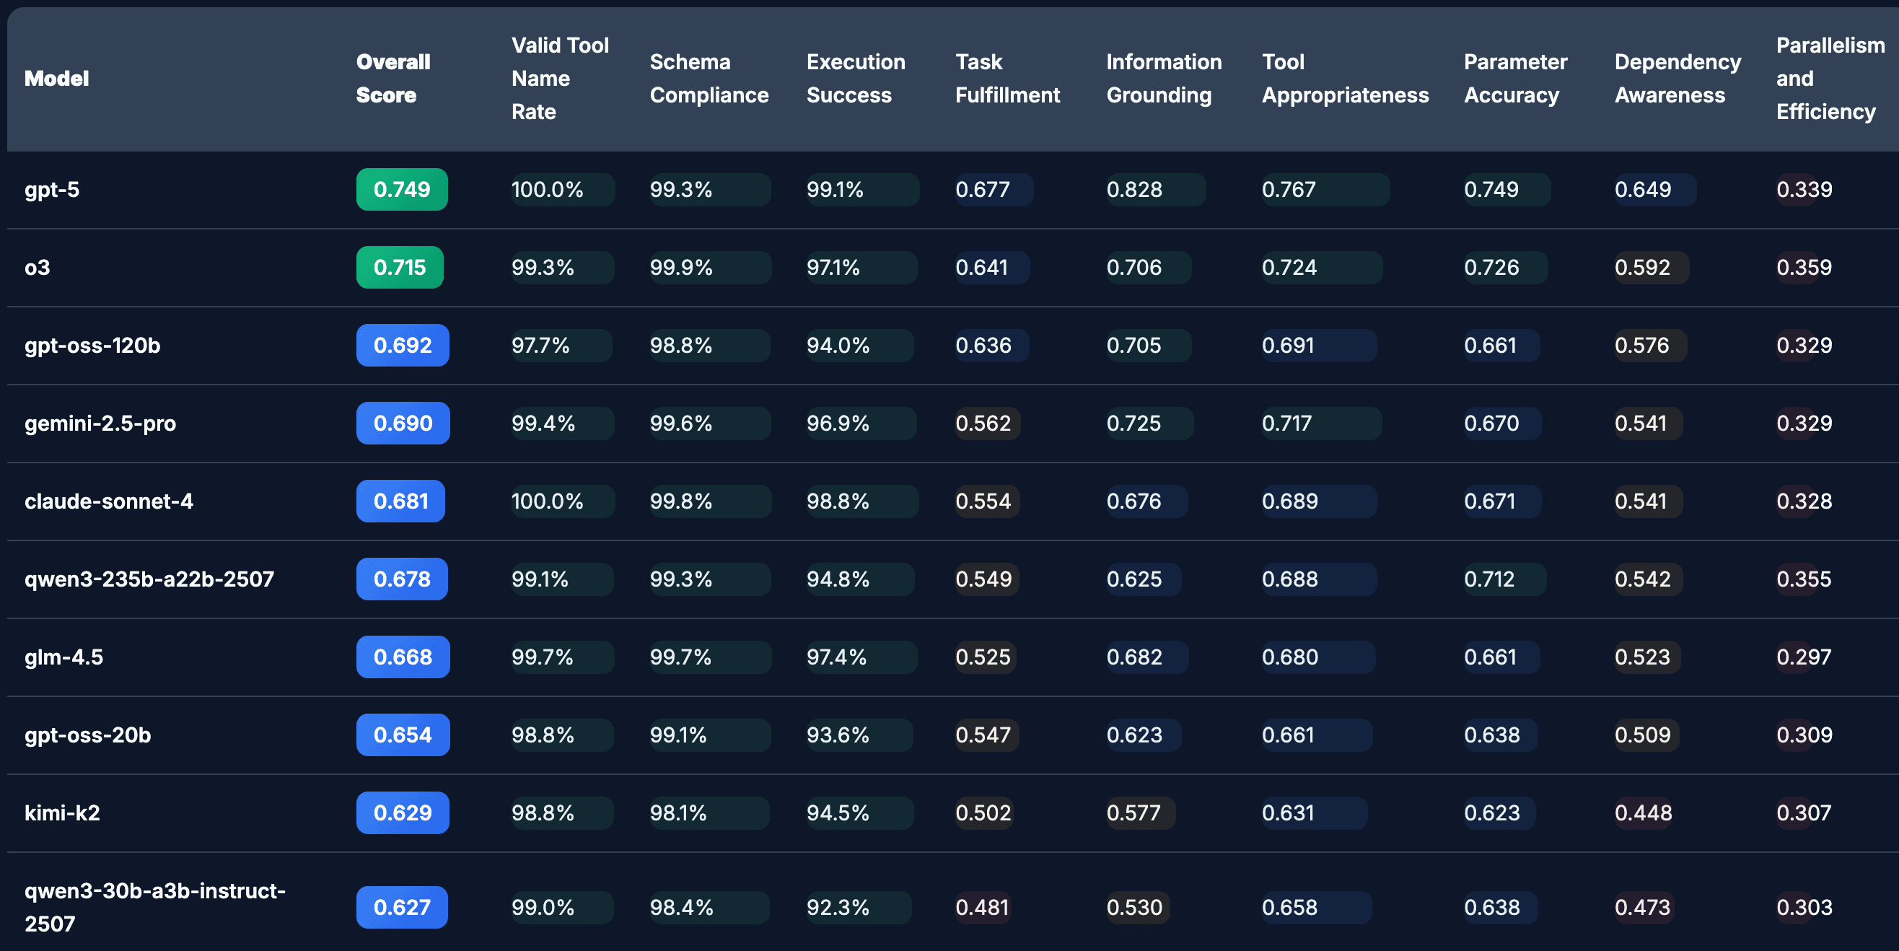Select the Execution Success column header
The width and height of the screenshot is (1899, 951).
point(855,78)
